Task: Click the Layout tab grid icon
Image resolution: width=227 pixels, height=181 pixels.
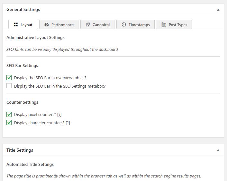Action: [16, 24]
